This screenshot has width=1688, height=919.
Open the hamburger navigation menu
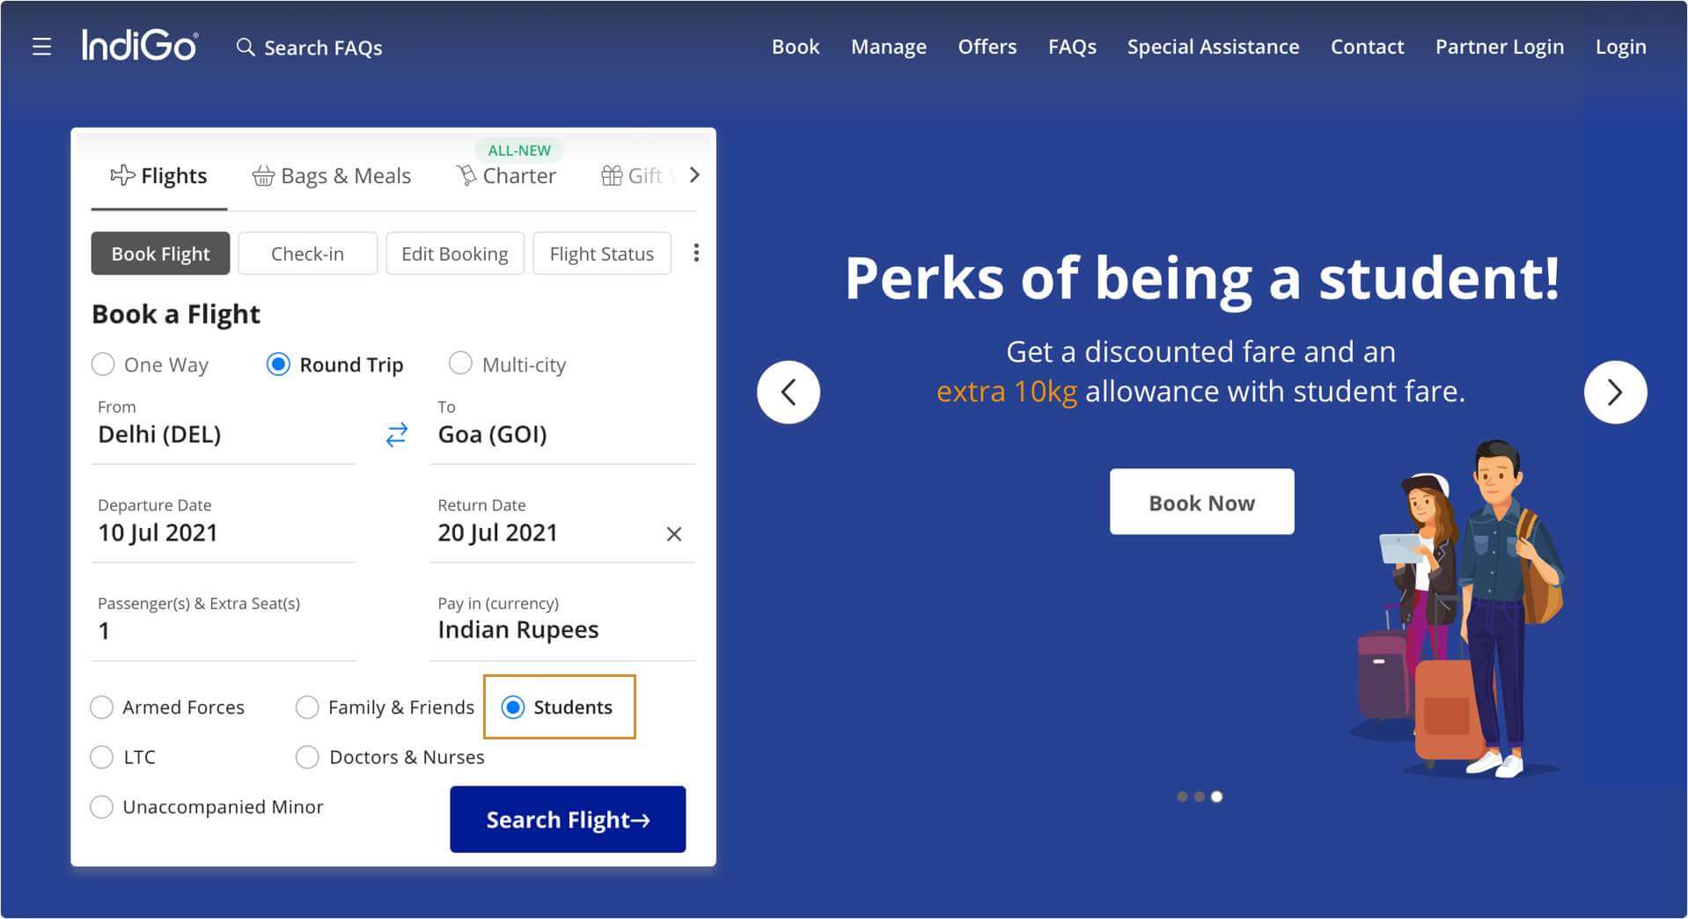pos(41,47)
